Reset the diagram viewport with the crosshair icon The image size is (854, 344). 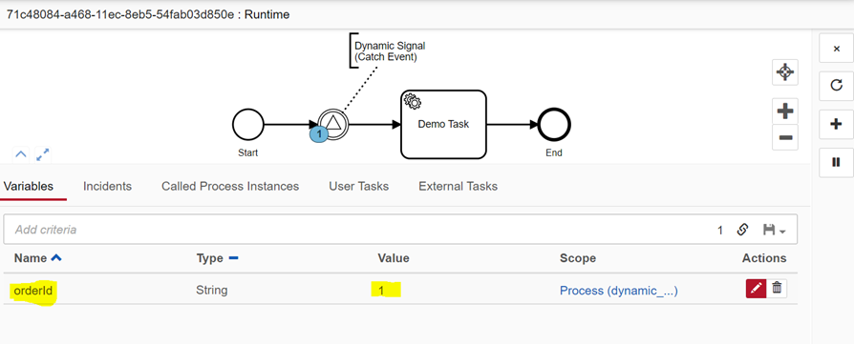pos(785,71)
